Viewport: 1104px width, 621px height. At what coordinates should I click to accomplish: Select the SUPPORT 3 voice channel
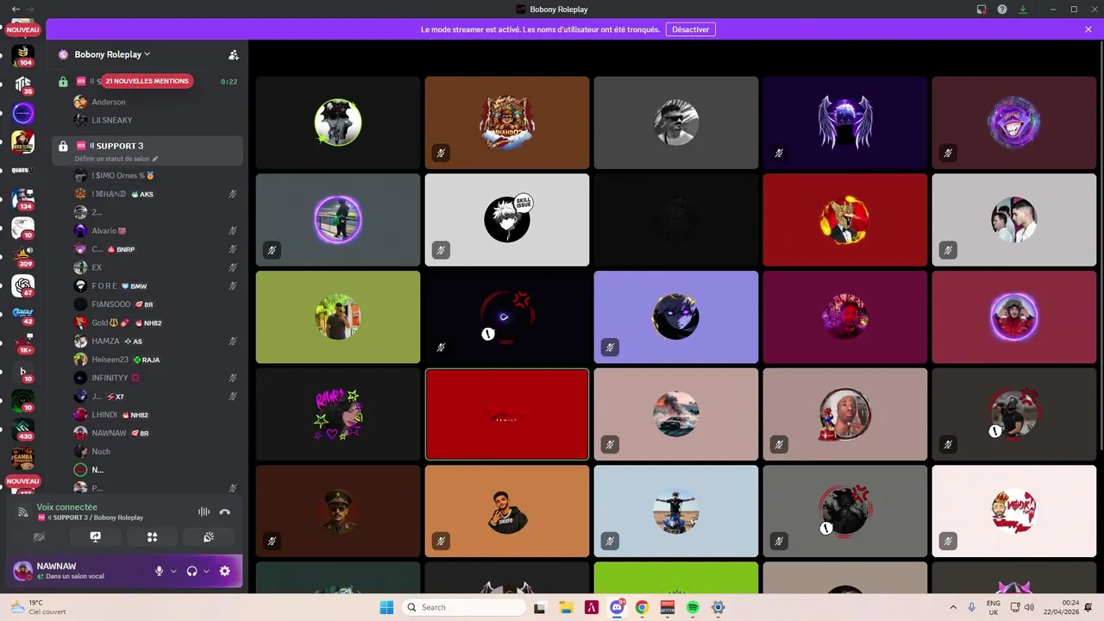pos(147,150)
